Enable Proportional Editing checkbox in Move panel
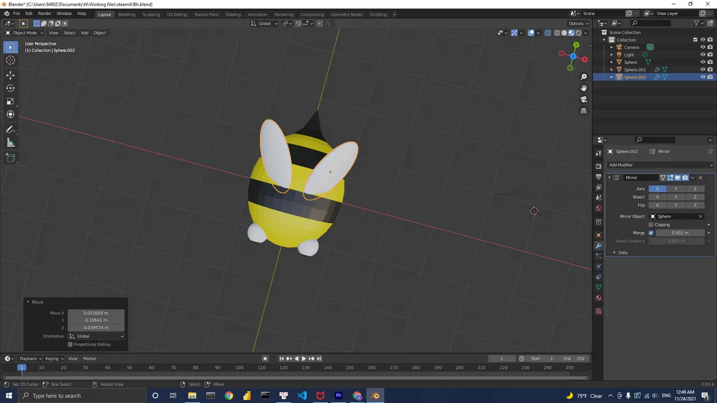 [x=70, y=344]
